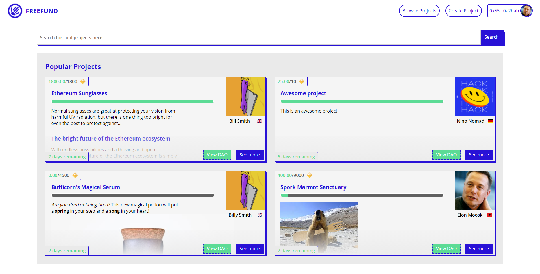Click the 'Are you tired of being tired?' text
The width and height of the screenshot is (540, 274).
coord(81,205)
